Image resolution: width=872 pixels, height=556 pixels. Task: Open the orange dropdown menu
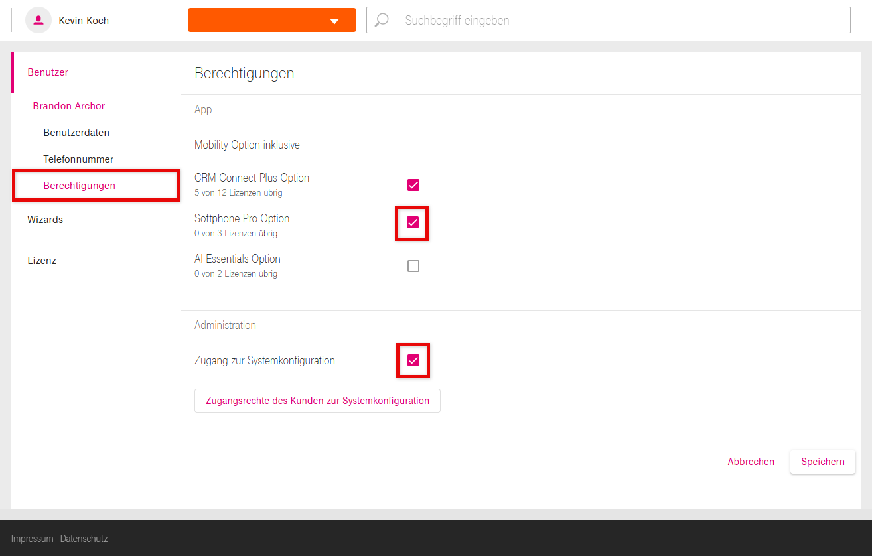(271, 20)
